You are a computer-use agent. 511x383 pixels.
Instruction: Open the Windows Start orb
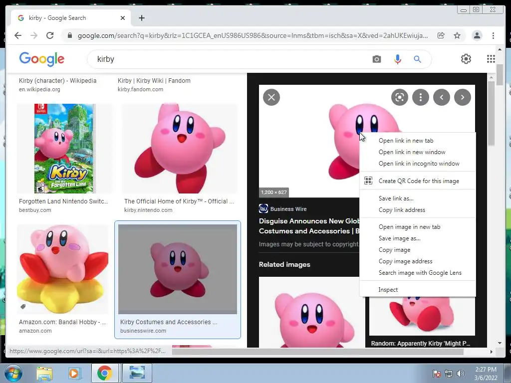(12, 373)
